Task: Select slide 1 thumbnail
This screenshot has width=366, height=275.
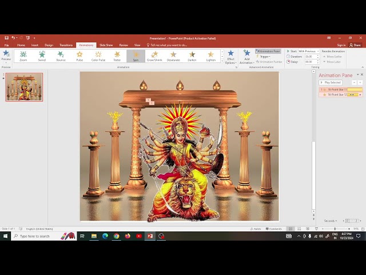Action: (24, 87)
